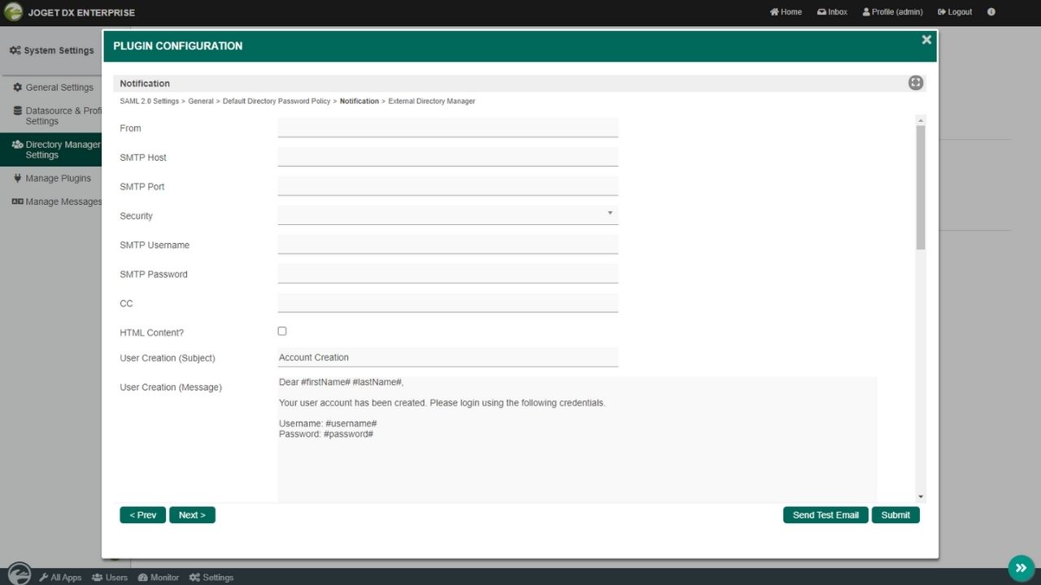Open Manage Plugins in sidebar
Viewport: 1041px width, 585px height.
(52, 178)
